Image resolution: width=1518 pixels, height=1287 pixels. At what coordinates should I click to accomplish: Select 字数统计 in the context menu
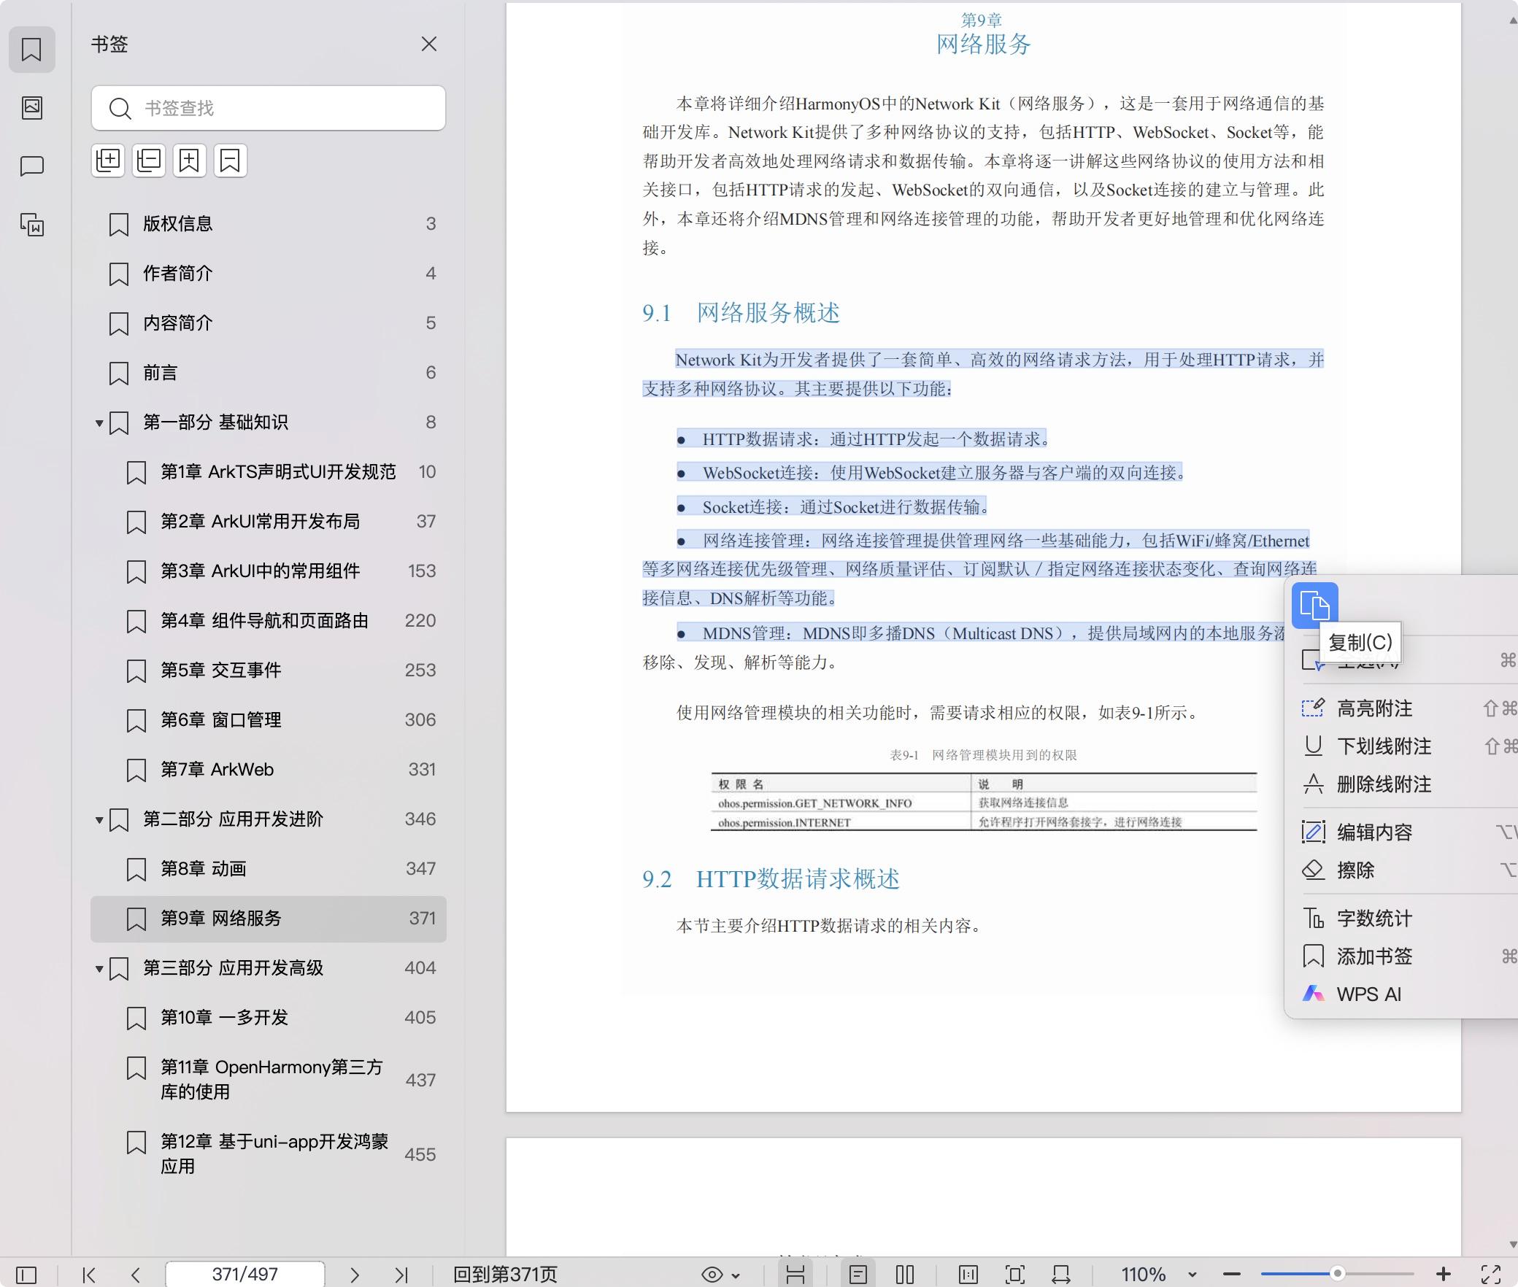[x=1374, y=918]
